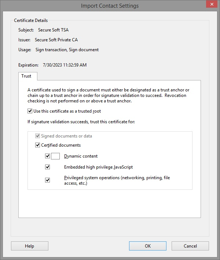
Task: Uncheck Use this certificate as a trusted root
Action: (30, 111)
